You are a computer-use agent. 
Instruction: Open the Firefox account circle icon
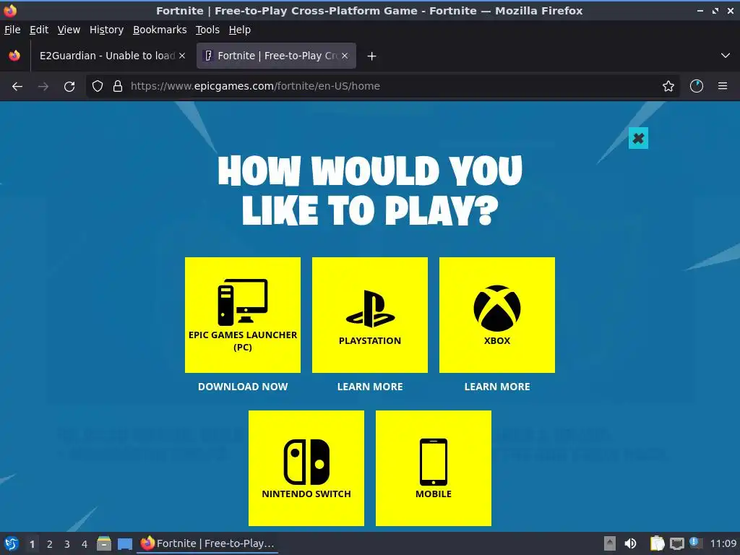(697, 87)
